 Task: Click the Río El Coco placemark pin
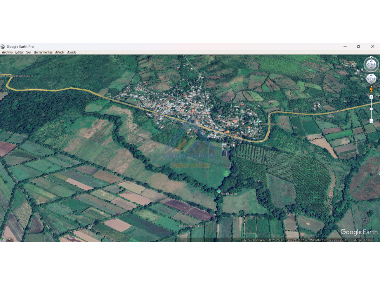(x=219, y=191)
